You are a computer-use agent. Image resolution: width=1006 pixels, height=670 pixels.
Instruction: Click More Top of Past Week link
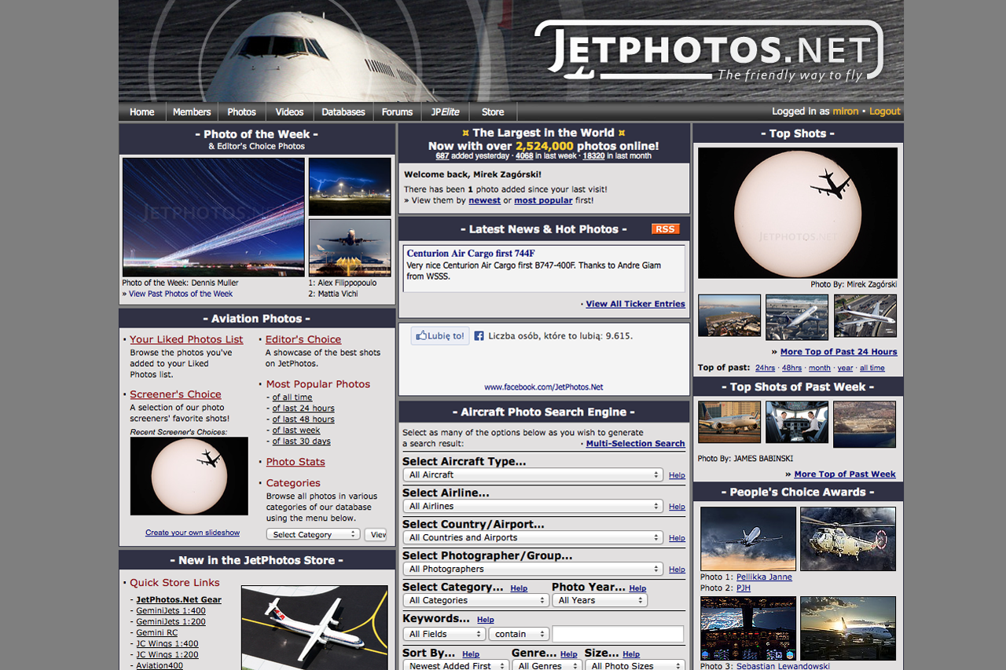tap(845, 474)
